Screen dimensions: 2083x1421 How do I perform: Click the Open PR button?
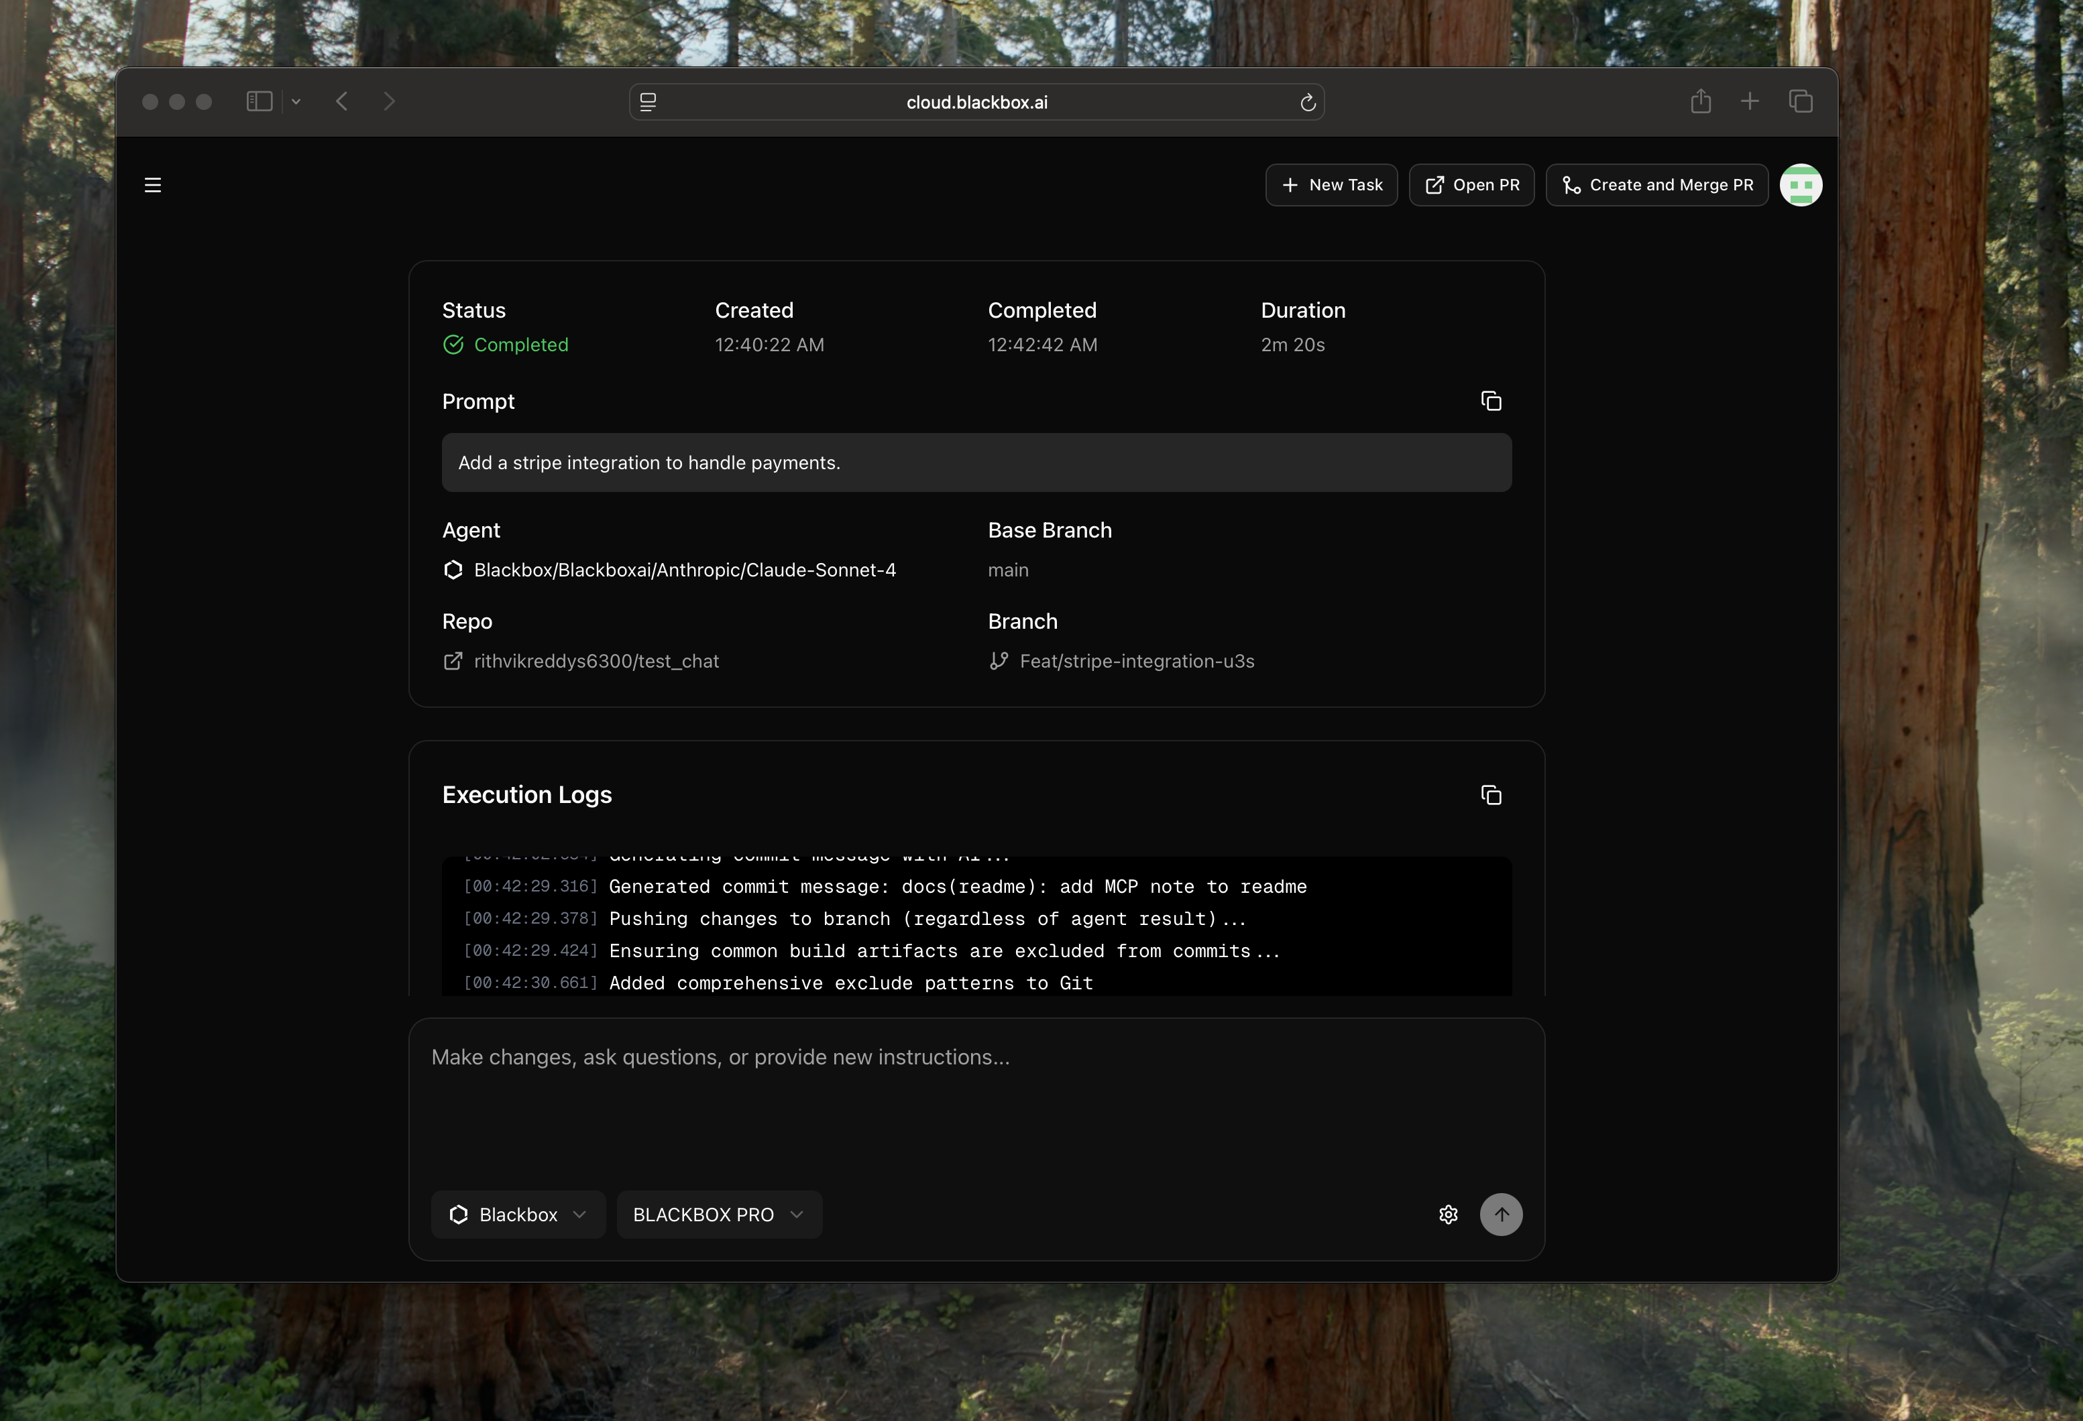tap(1472, 186)
